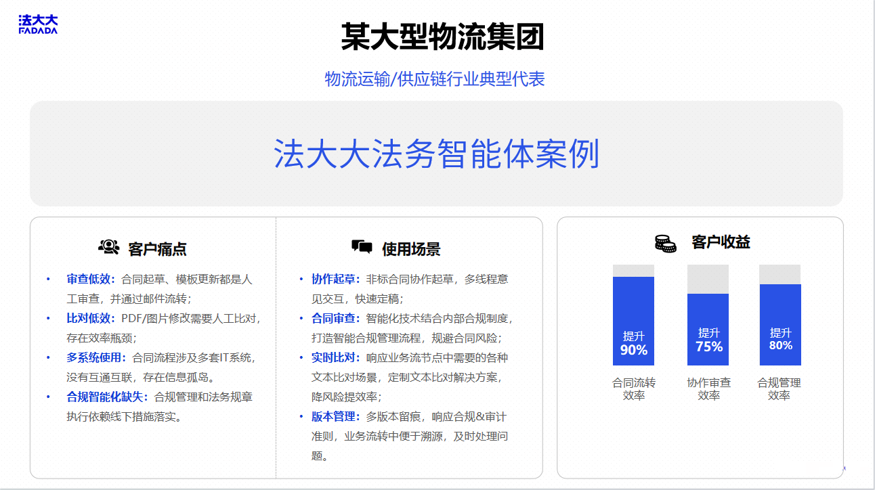Click the 客户痛点 heading

[x=158, y=248]
